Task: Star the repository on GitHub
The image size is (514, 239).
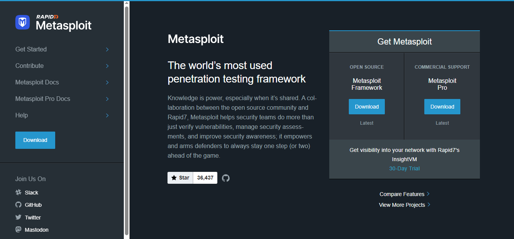Action: tap(180, 178)
